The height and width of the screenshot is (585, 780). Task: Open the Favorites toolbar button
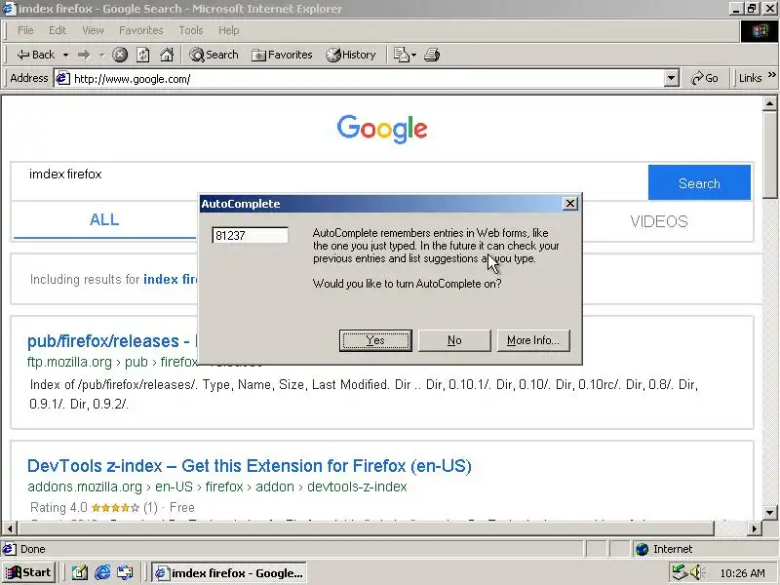click(282, 55)
